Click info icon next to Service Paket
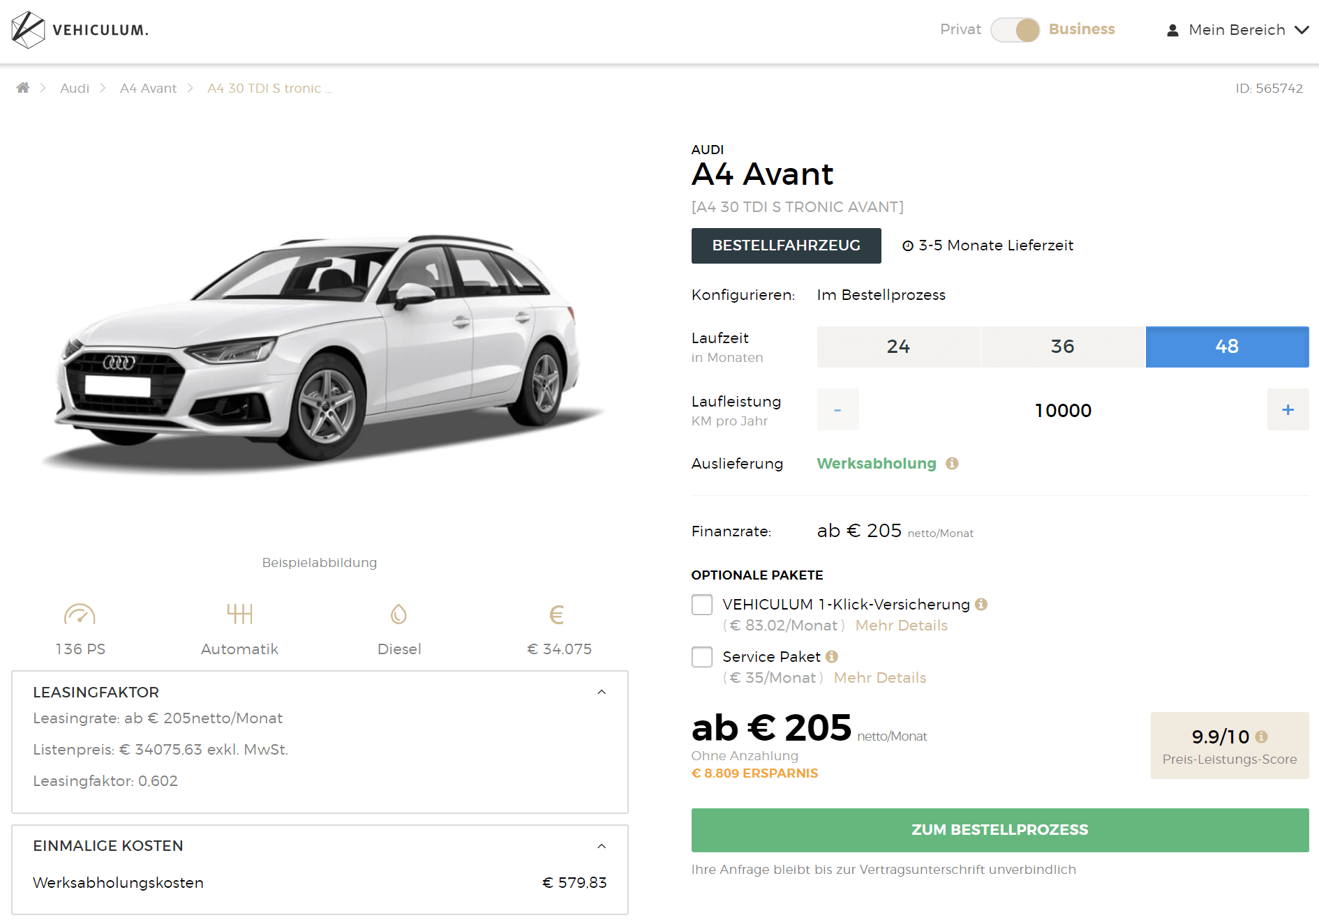Viewport: 1319px width, 922px height. (x=832, y=657)
